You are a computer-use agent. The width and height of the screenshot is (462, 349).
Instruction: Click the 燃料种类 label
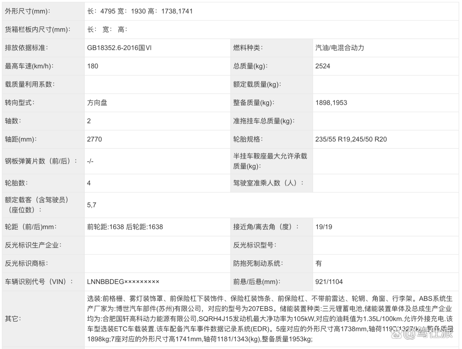pyautogui.click(x=248, y=48)
